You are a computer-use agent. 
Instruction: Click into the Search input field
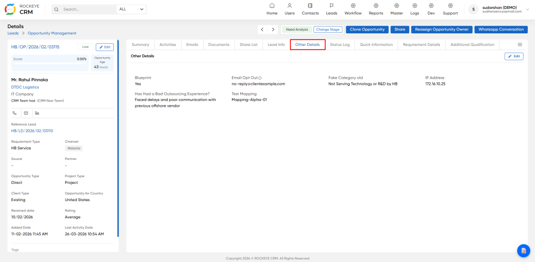(x=89, y=9)
